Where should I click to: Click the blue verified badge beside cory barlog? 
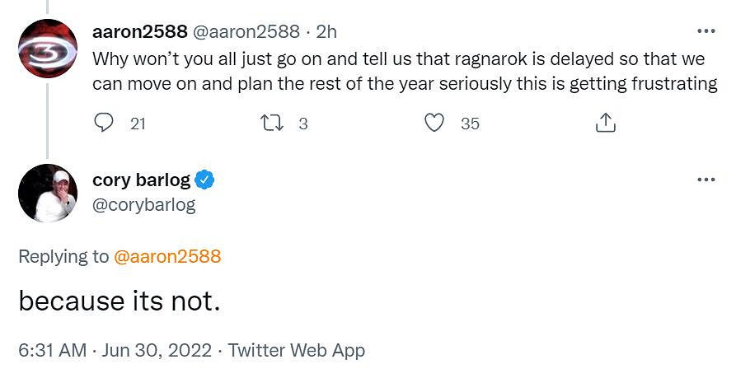point(205,180)
